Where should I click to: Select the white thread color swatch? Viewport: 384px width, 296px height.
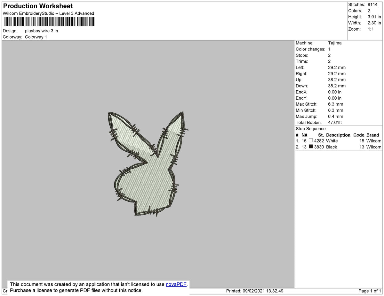coord(311,140)
